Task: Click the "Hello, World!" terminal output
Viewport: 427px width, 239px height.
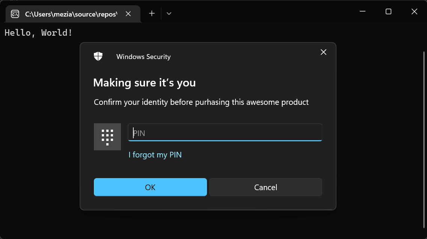Action: click(38, 33)
